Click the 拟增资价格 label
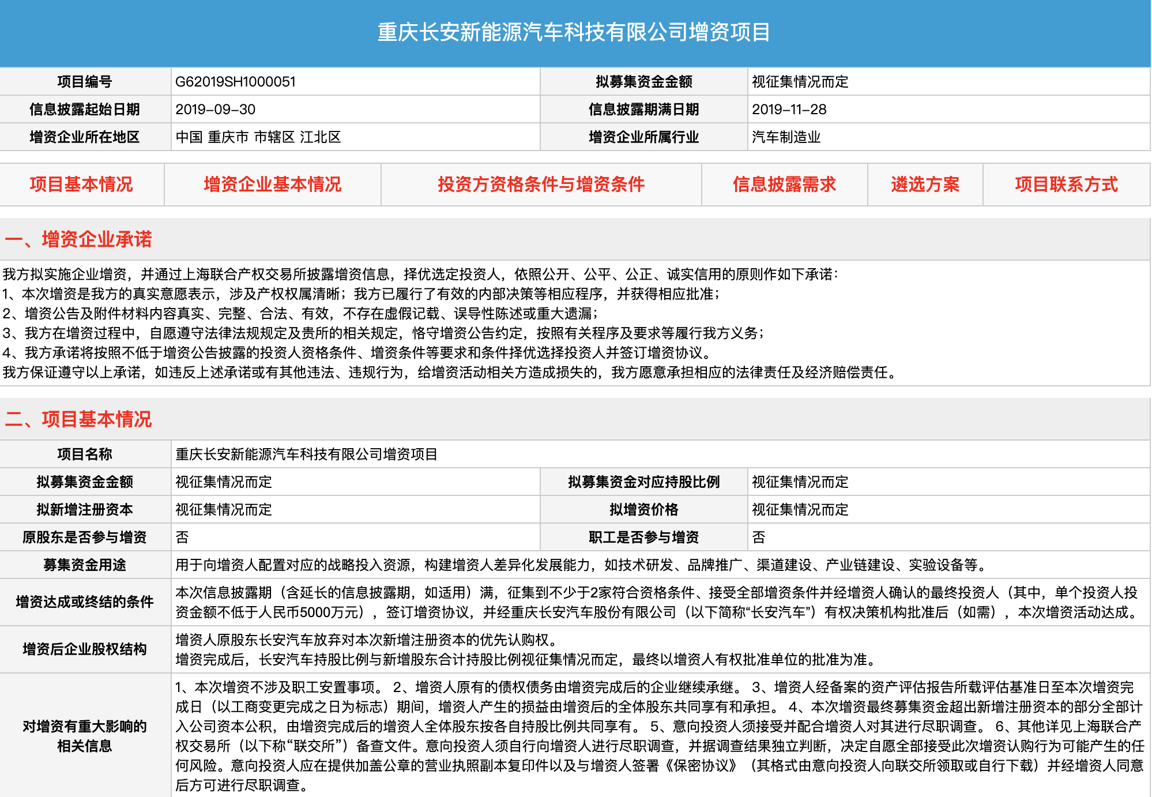The width and height of the screenshot is (1152, 797). (x=644, y=510)
